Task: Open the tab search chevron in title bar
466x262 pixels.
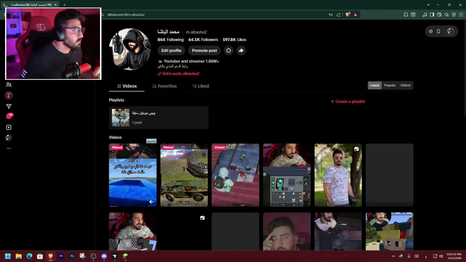Action: pos(429,5)
